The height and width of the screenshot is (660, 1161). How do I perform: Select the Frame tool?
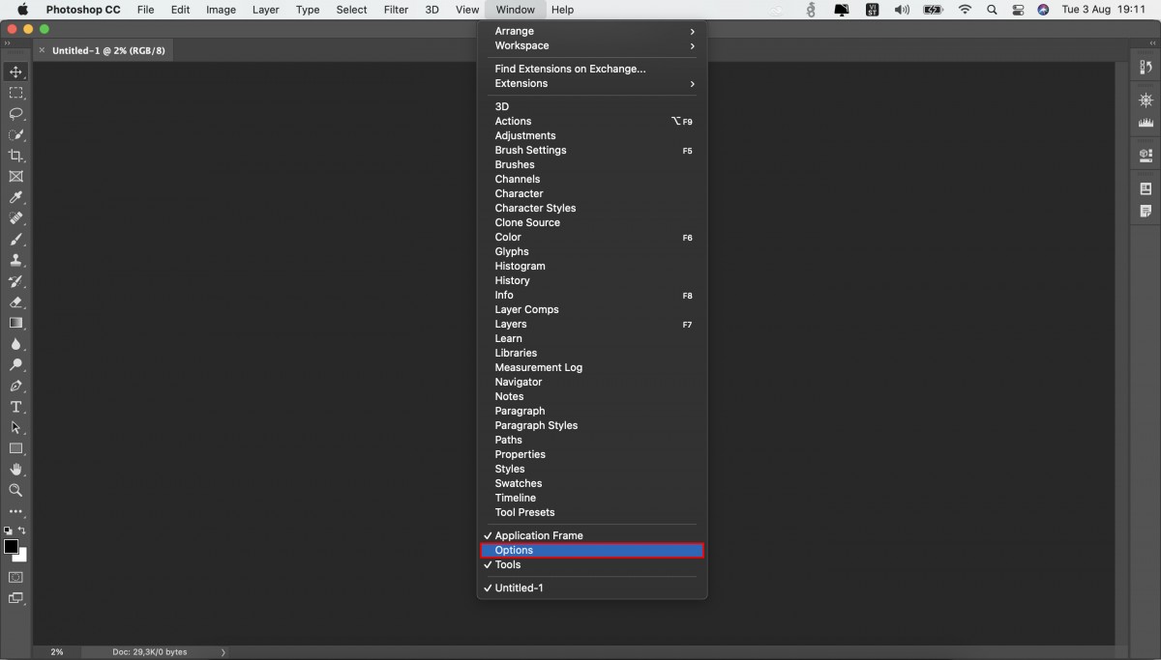coord(15,177)
